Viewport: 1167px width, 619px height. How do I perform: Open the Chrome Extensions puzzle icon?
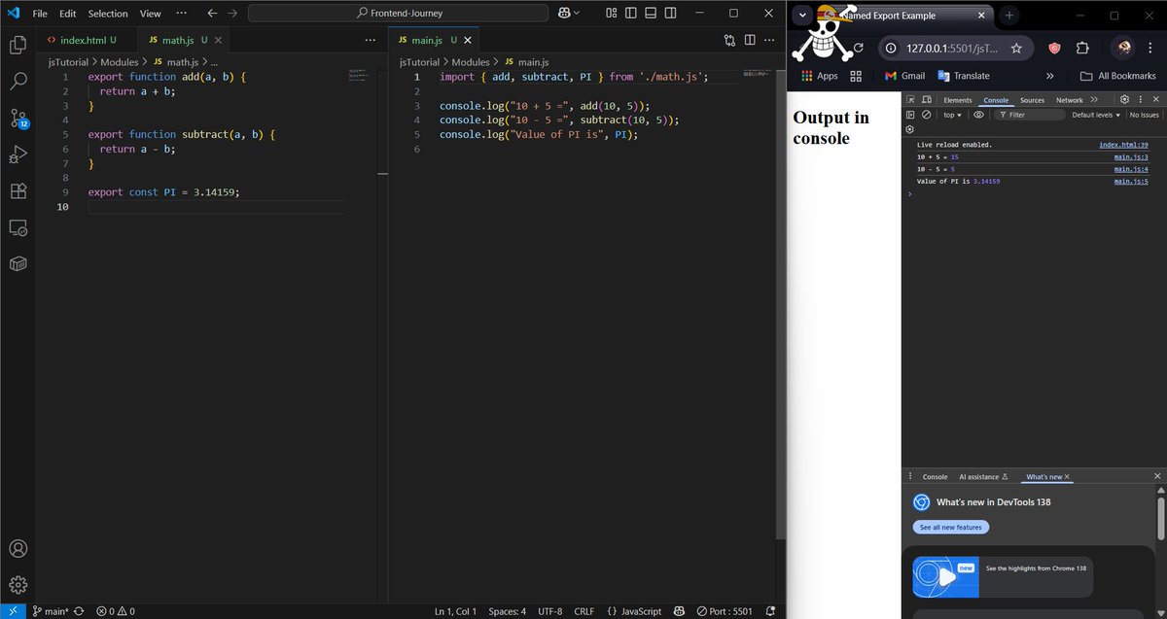pyautogui.click(x=1082, y=48)
